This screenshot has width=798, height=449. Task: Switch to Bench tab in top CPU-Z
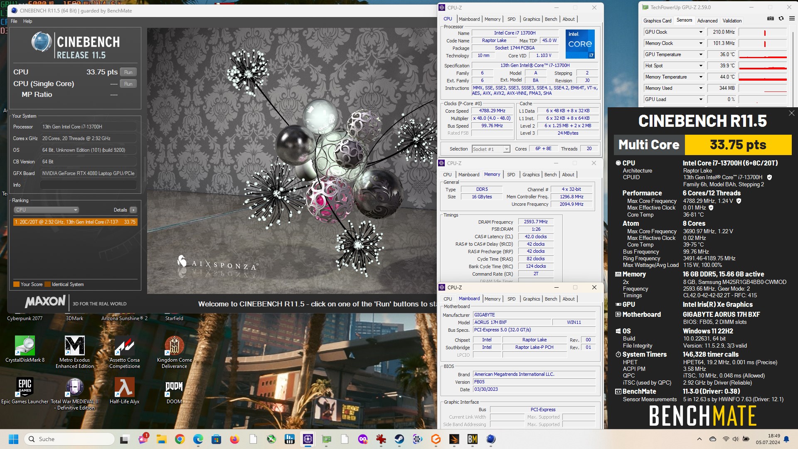click(551, 19)
